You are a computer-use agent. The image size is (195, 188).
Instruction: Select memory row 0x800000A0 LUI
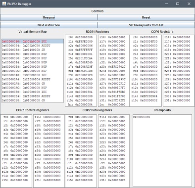[x=33, y=75]
